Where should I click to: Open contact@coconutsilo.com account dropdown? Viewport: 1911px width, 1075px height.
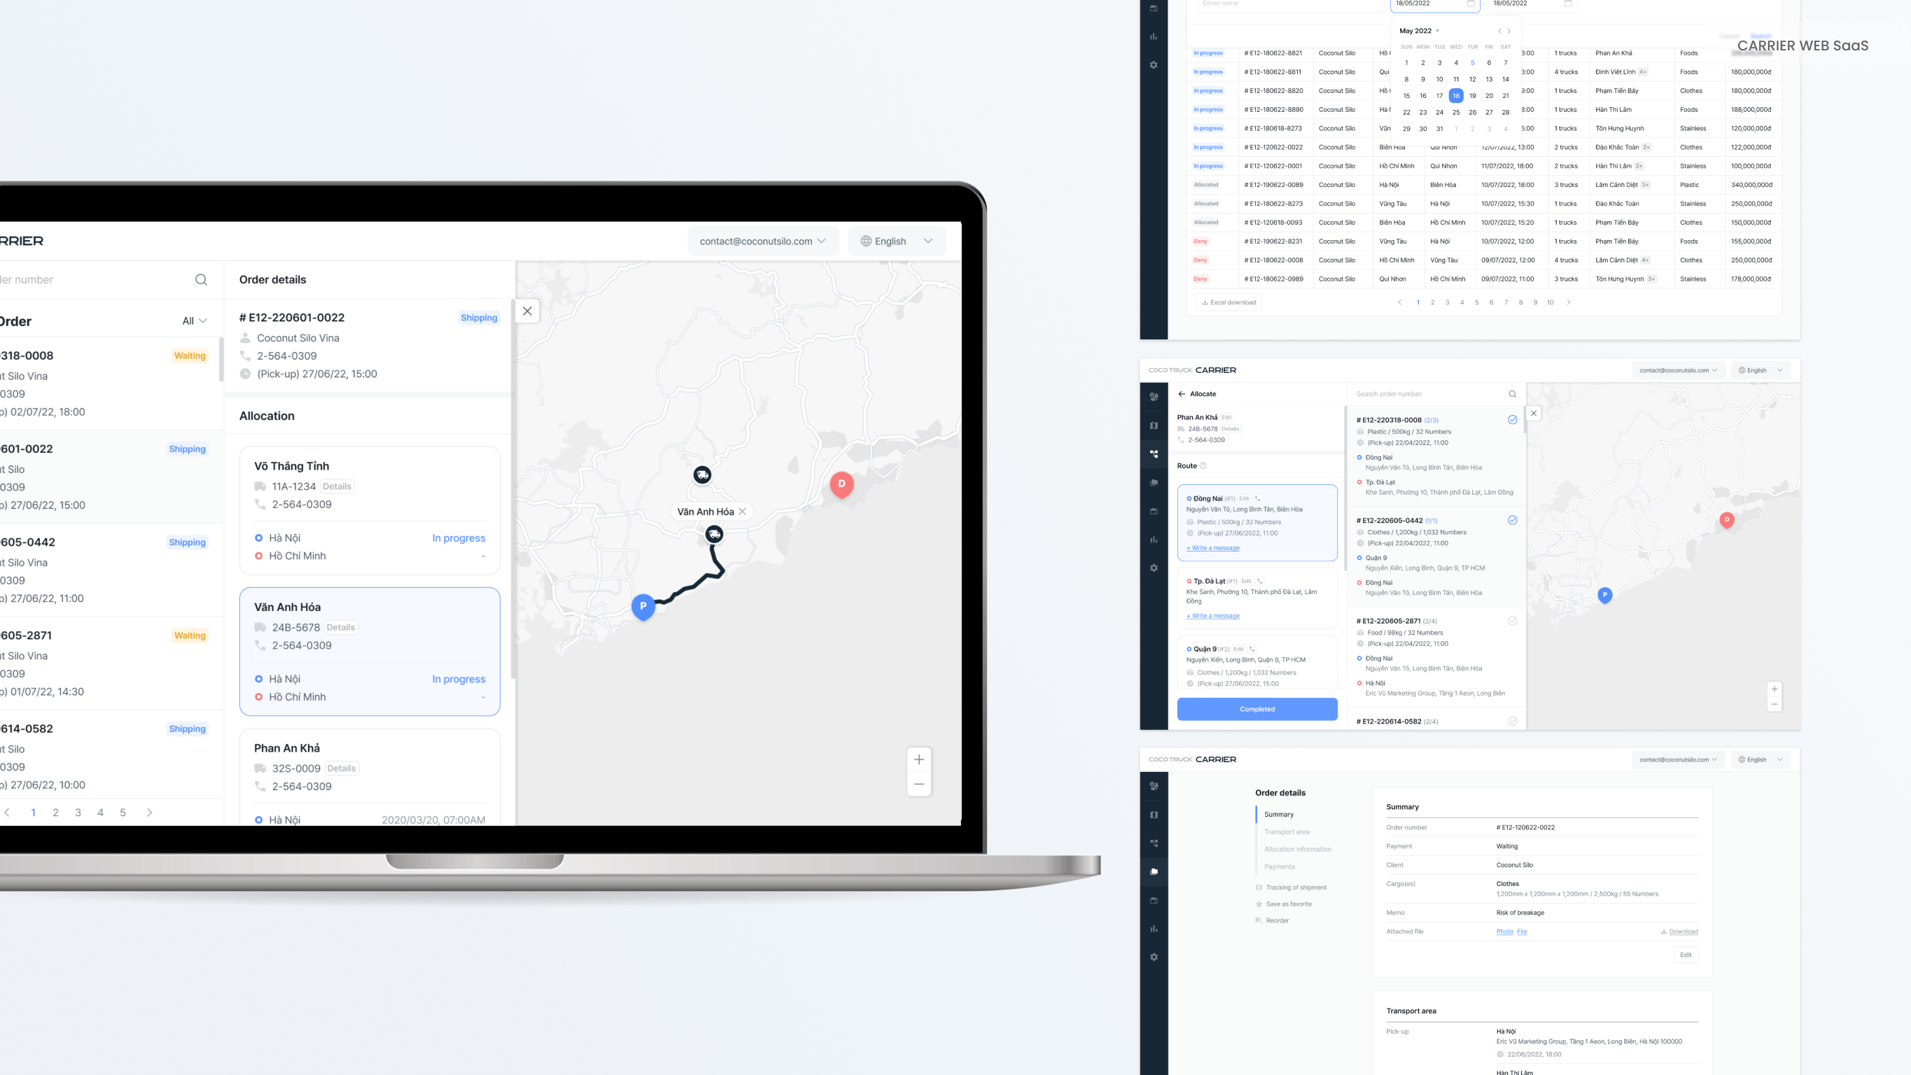tap(762, 240)
